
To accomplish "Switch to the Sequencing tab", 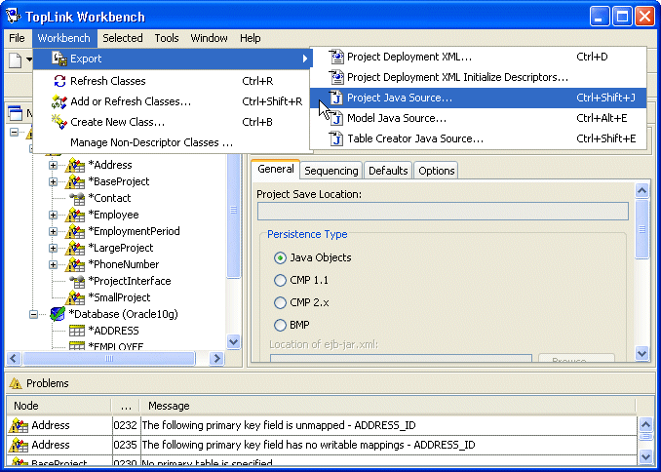I will pos(330,171).
